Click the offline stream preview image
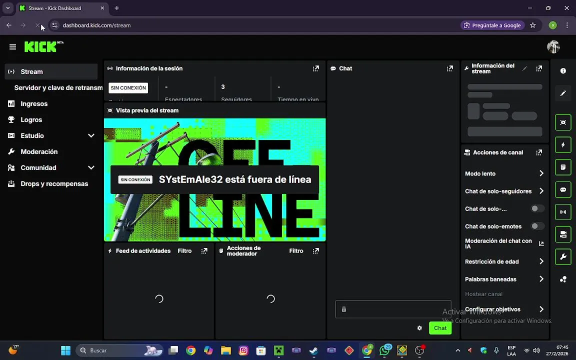Viewport: 576px width, 360px height. (x=215, y=179)
